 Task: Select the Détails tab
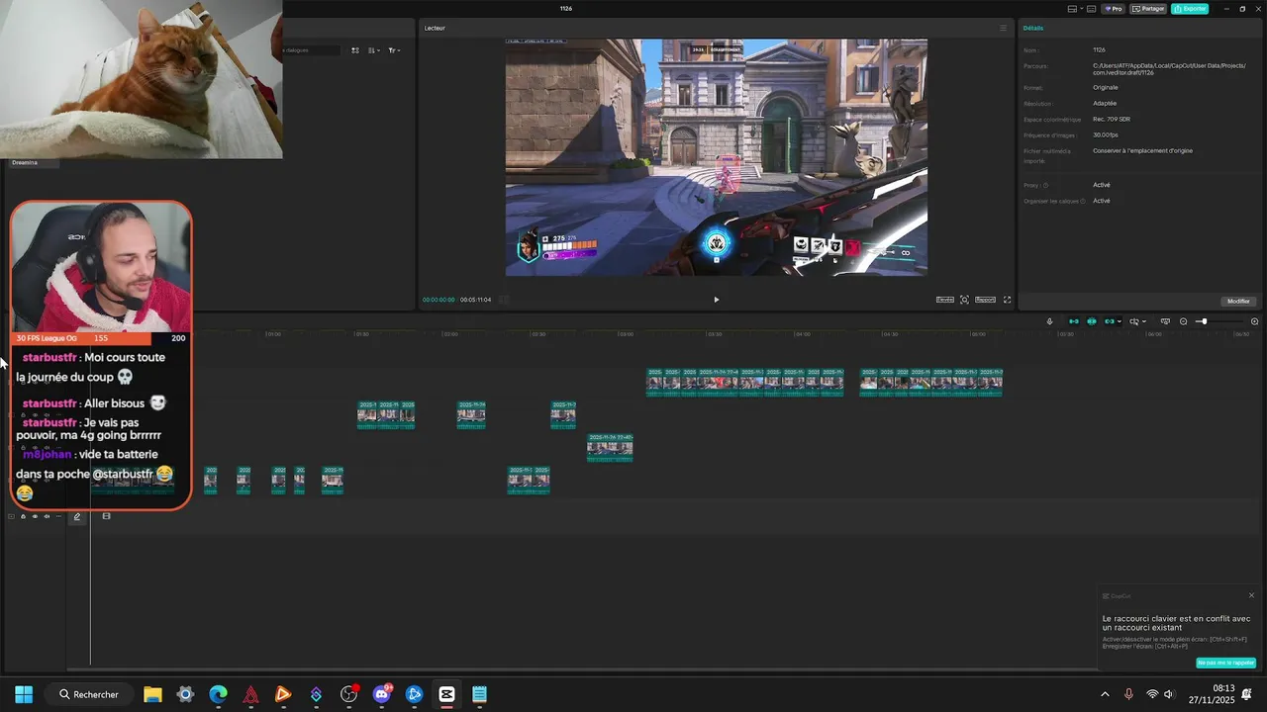point(1033,28)
